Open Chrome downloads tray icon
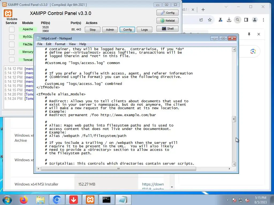Screen dimensions: 274x205 [x=229, y=20]
